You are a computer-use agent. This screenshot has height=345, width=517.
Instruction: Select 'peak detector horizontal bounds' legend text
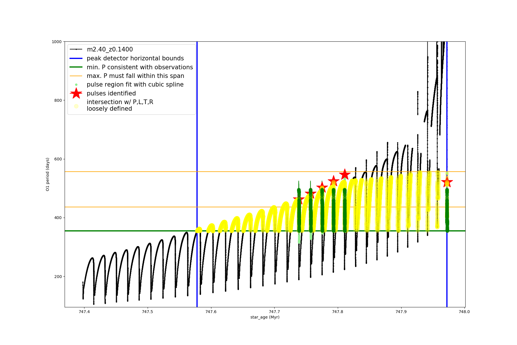click(135, 58)
